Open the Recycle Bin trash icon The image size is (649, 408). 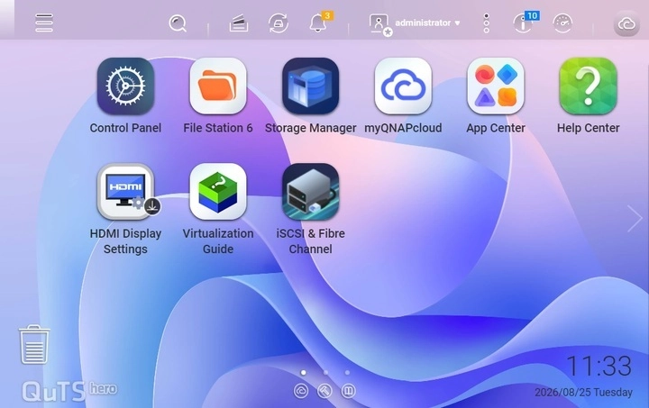point(34,344)
